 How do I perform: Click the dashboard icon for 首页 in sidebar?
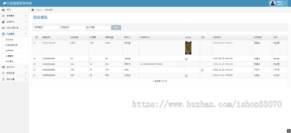pyautogui.click(x=3, y=10)
